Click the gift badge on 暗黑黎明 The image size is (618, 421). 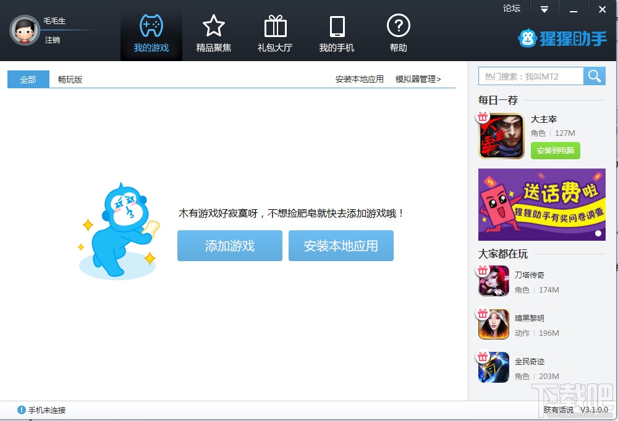pyautogui.click(x=483, y=314)
